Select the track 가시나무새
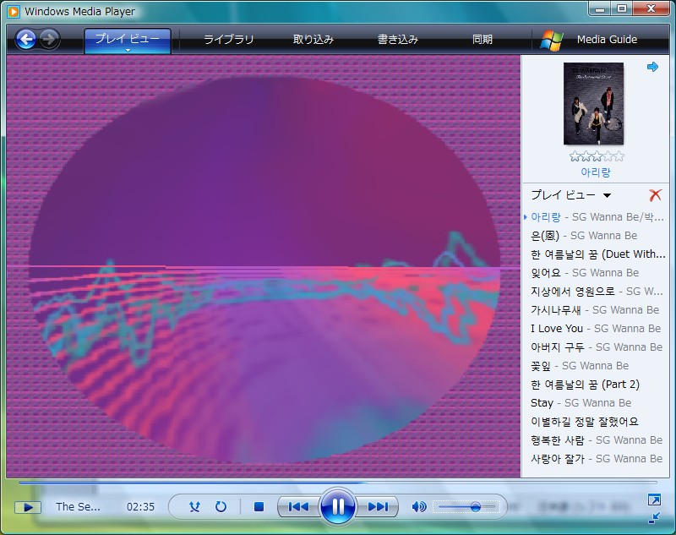 pos(596,309)
